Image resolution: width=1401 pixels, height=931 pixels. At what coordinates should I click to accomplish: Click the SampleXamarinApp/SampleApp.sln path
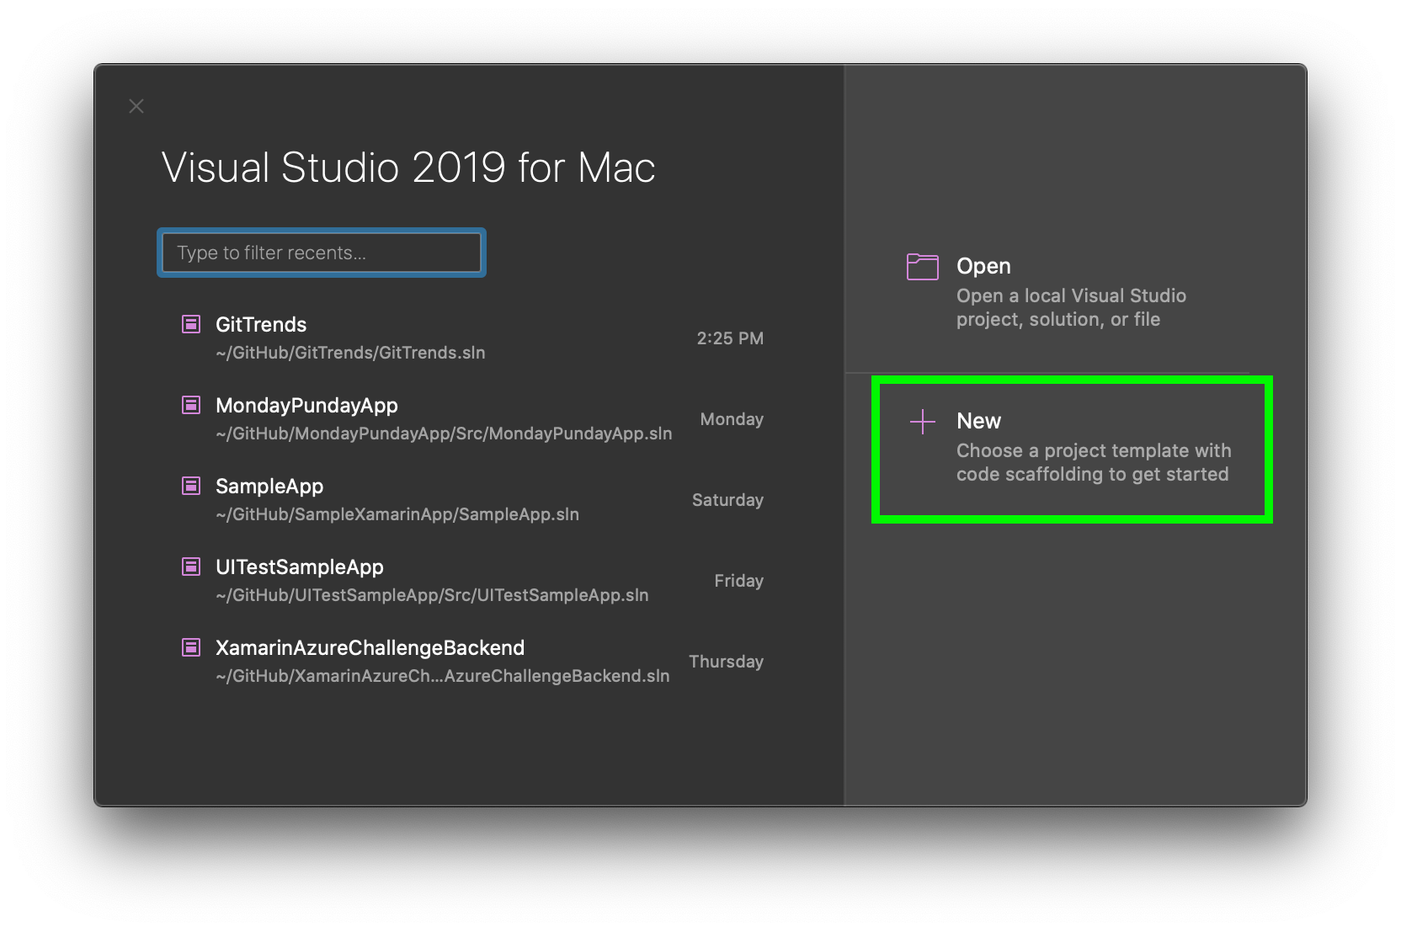pos(397,514)
